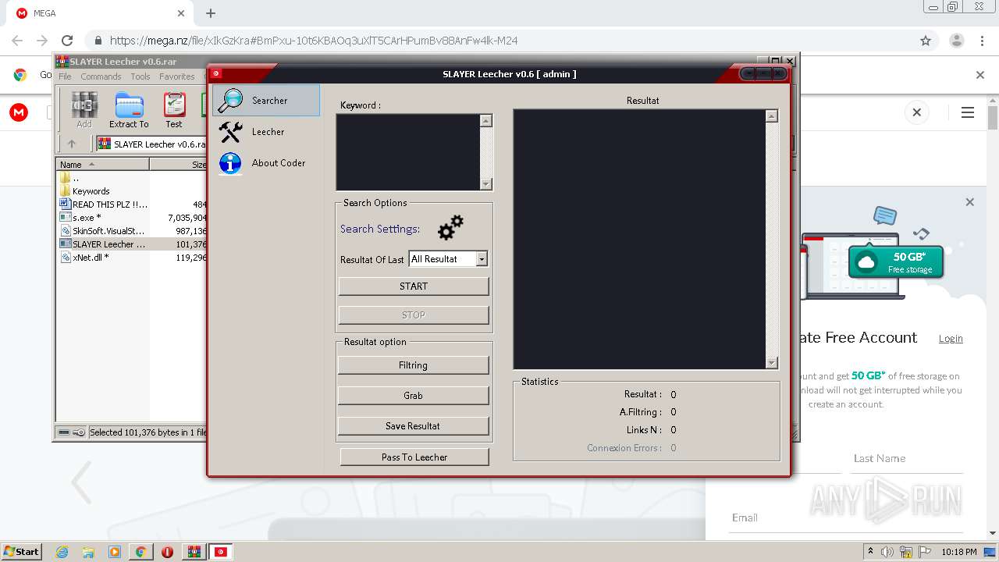This screenshot has width=999, height=562.
Task: Open the About Coder info icon
Action: (230, 163)
